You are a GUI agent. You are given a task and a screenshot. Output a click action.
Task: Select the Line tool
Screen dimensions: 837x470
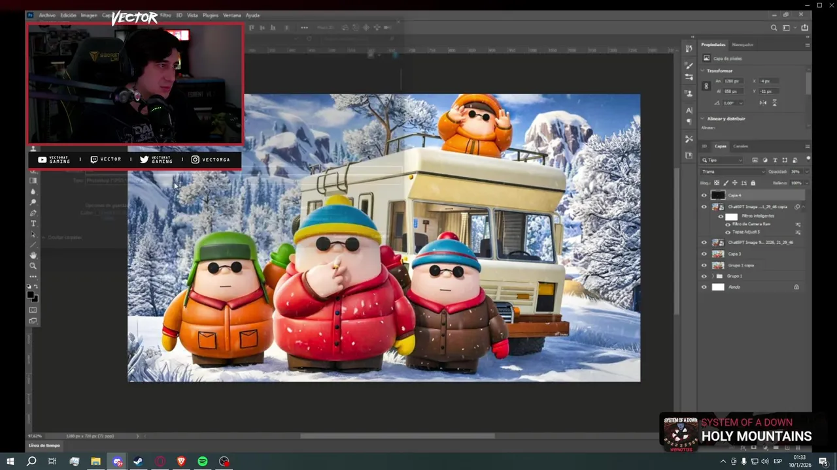click(x=33, y=245)
